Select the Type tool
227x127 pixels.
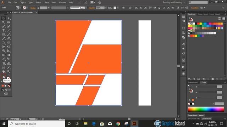[x=4, y=31]
